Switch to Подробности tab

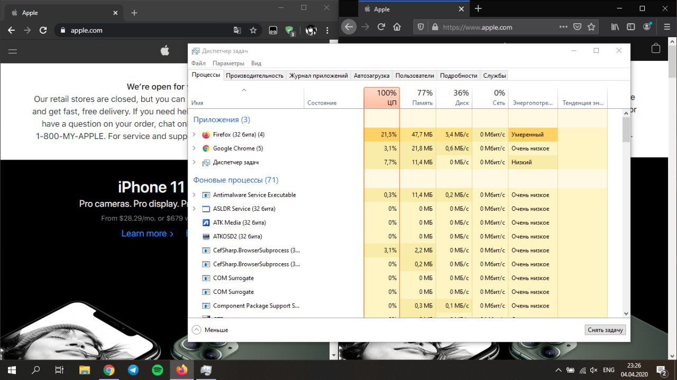[x=459, y=76]
